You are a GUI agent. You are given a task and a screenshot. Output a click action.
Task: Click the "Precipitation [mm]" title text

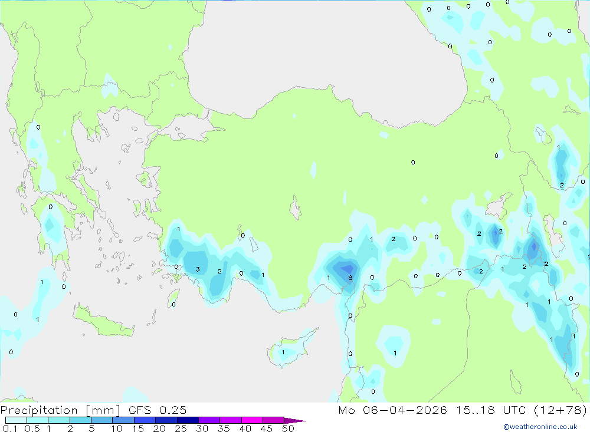[60, 410]
